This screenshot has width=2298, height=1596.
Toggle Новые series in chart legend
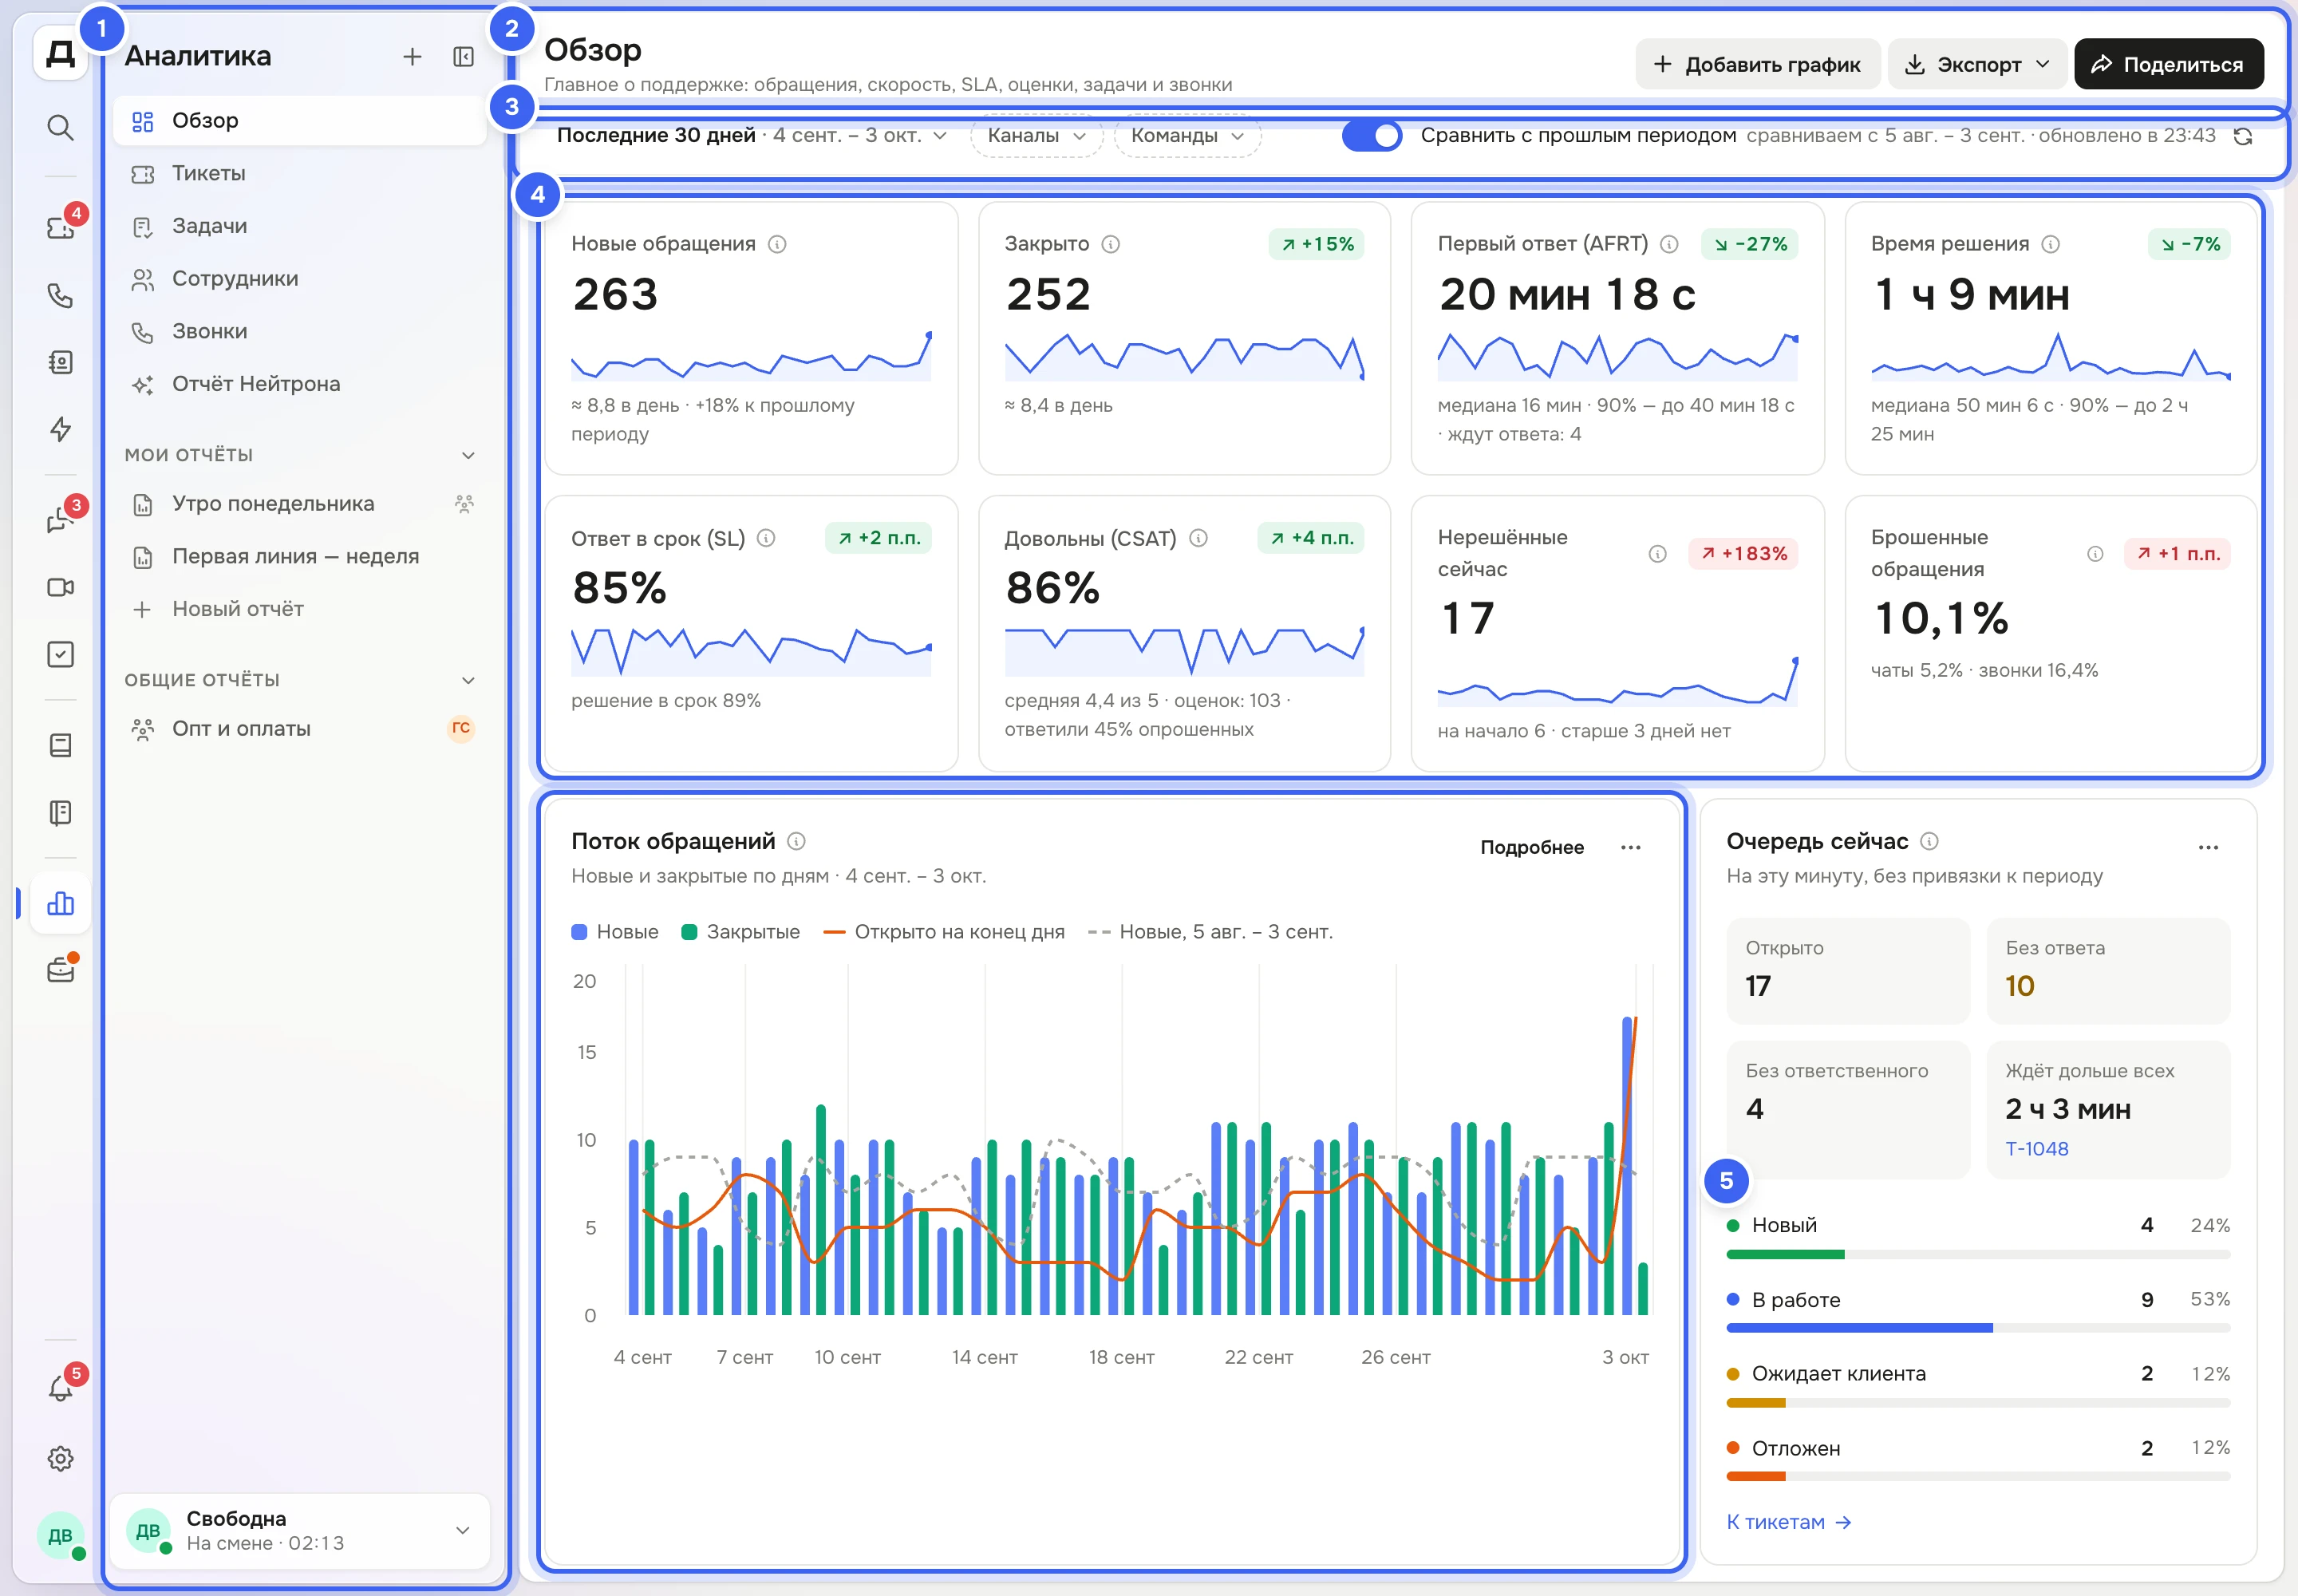[x=615, y=932]
